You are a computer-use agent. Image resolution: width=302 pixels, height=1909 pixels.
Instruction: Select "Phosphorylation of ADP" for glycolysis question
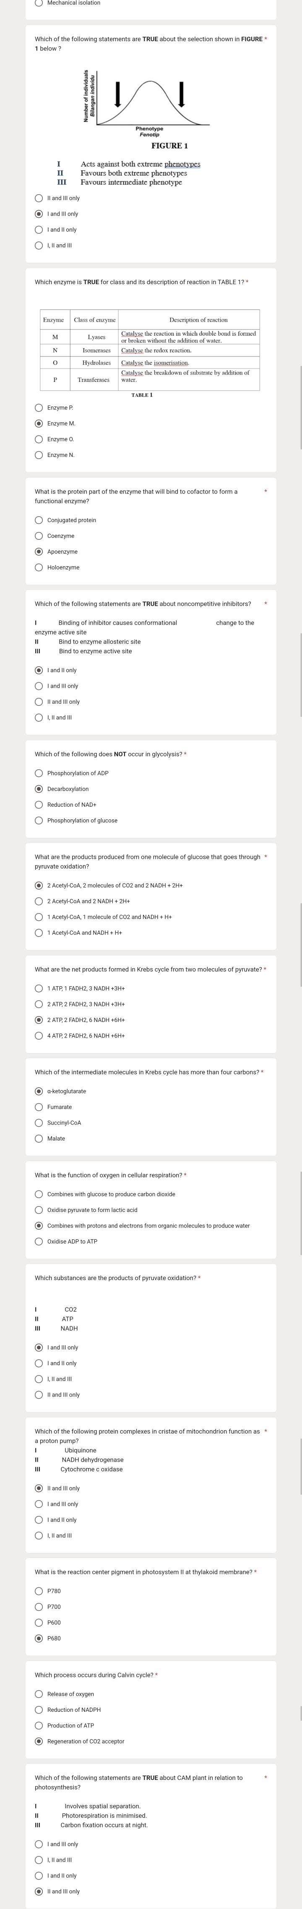(39, 773)
